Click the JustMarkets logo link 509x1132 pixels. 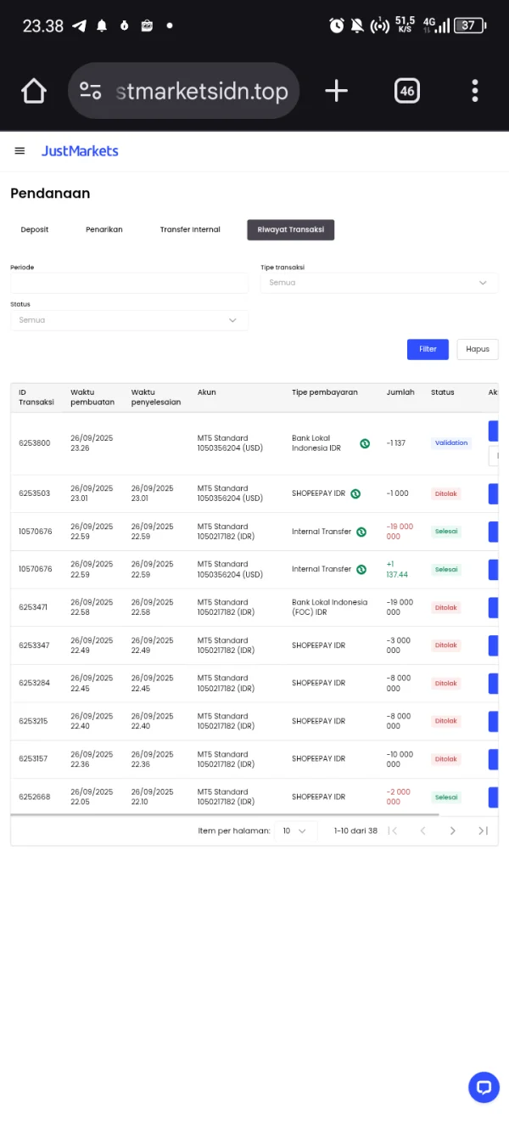click(x=80, y=151)
